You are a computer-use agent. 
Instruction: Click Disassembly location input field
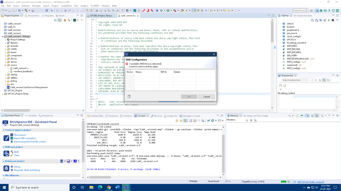pos(297,80)
